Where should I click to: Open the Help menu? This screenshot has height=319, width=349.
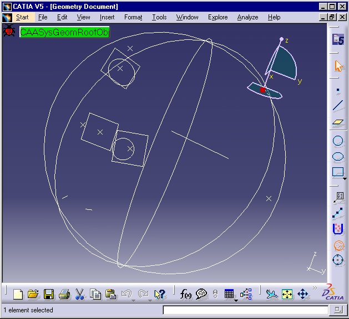(x=274, y=17)
